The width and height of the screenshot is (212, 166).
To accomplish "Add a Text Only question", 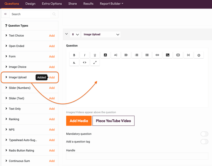I will coord(52,109).
